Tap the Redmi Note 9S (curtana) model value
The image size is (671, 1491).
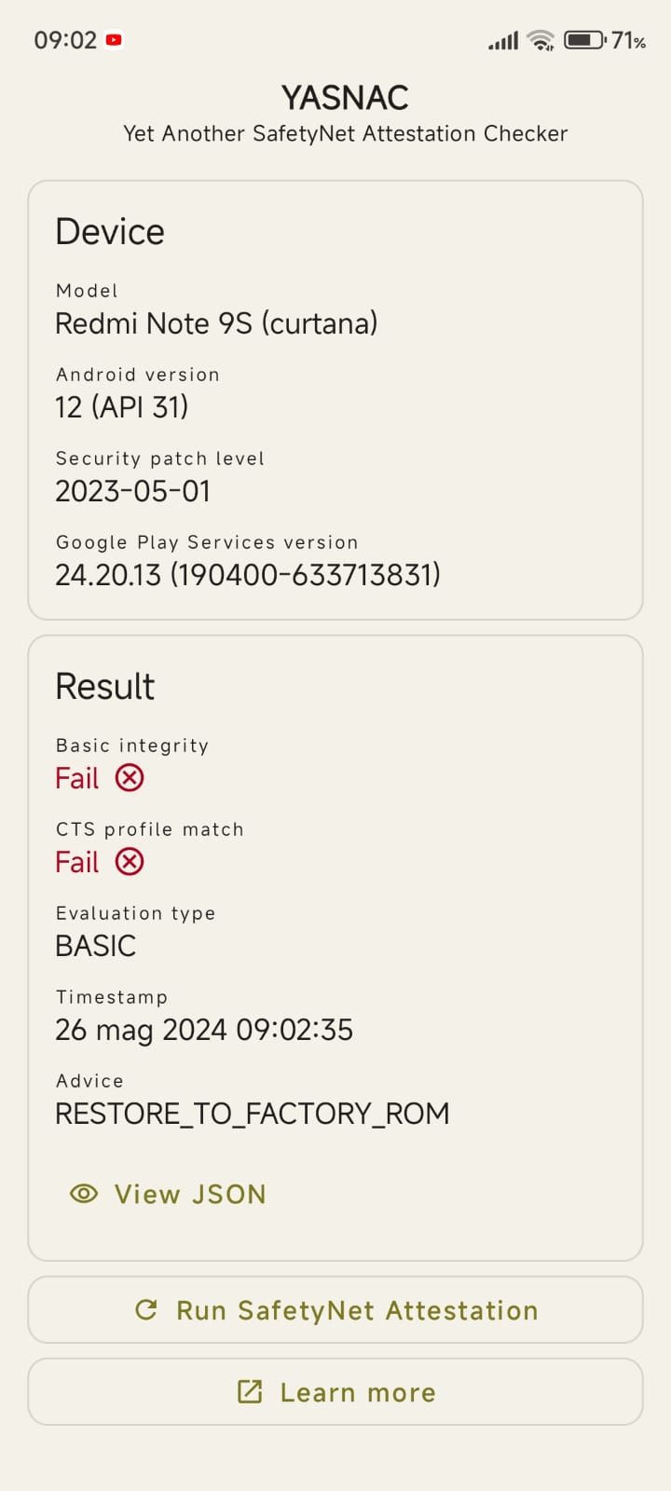click(x=216, y=323)
